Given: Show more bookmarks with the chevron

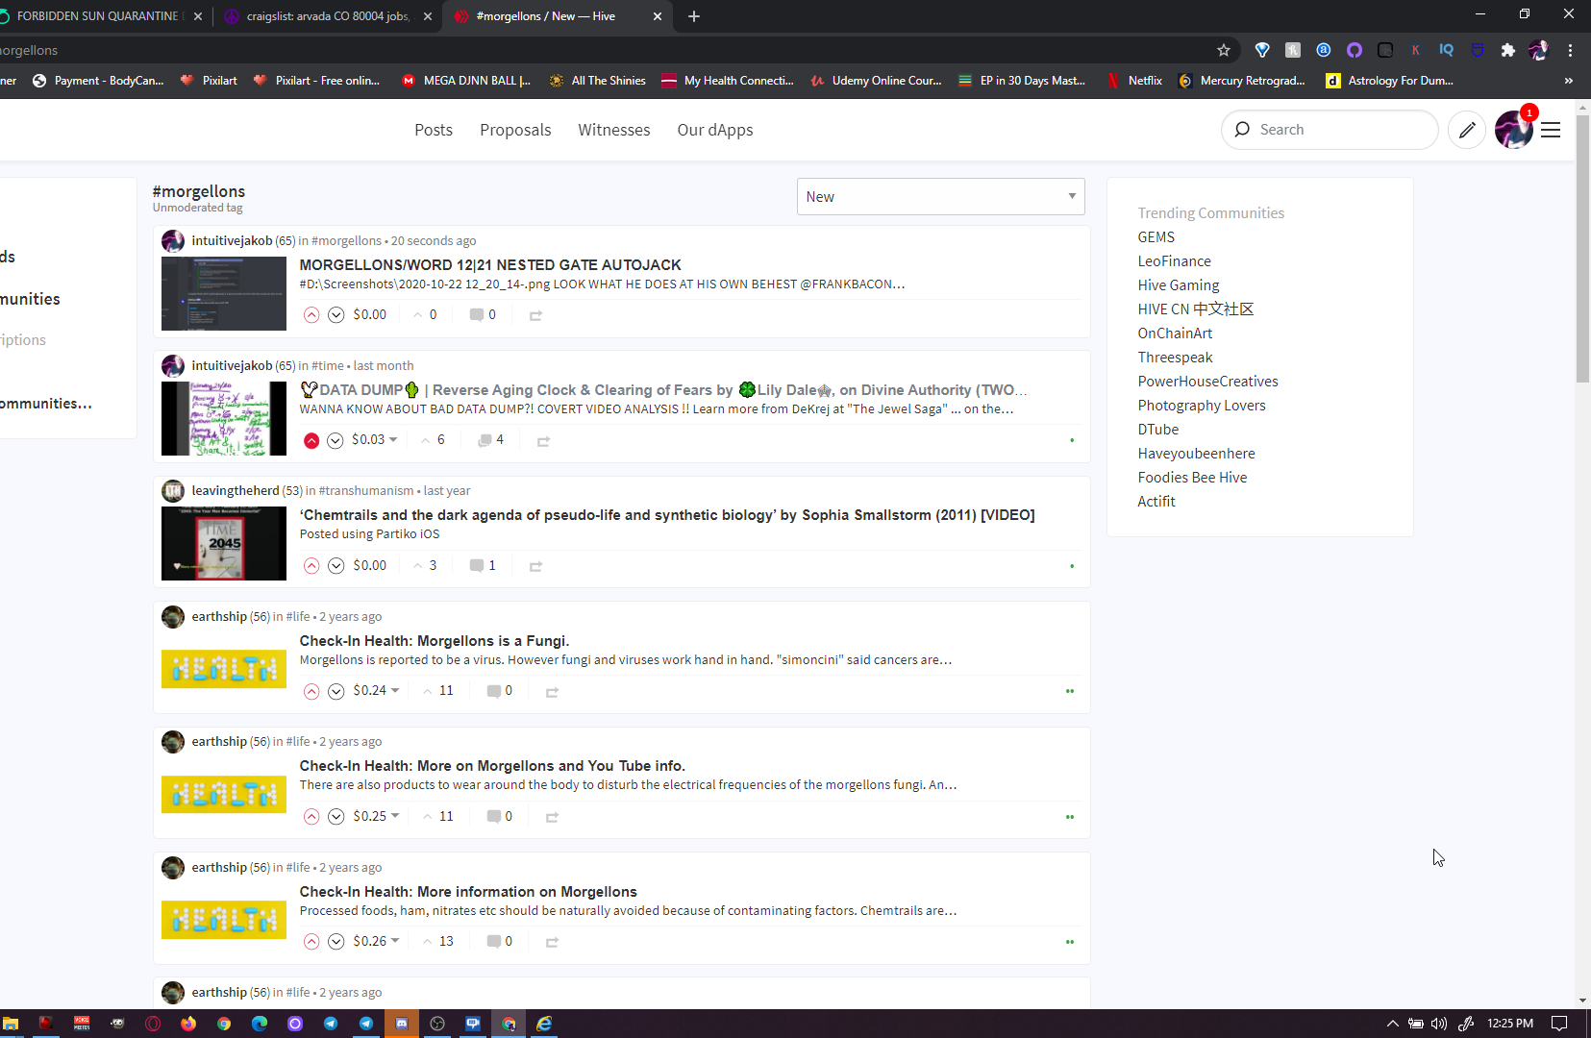Looking at the screenshot, I should (1569, 81).
